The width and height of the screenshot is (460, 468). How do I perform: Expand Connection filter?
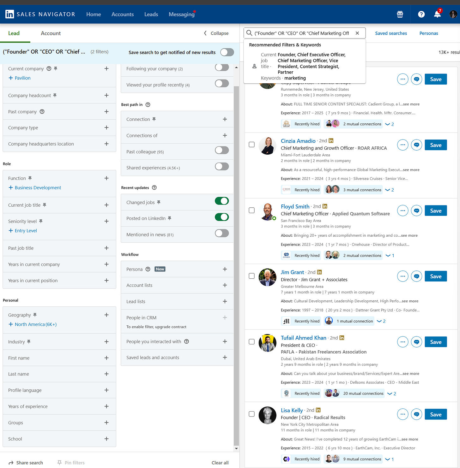pyautogui.click(x=225, y=119)
